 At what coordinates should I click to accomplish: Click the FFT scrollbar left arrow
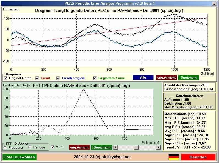point(116,147)
